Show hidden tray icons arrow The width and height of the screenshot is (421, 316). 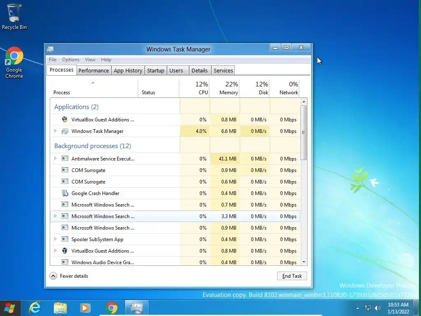357,308
